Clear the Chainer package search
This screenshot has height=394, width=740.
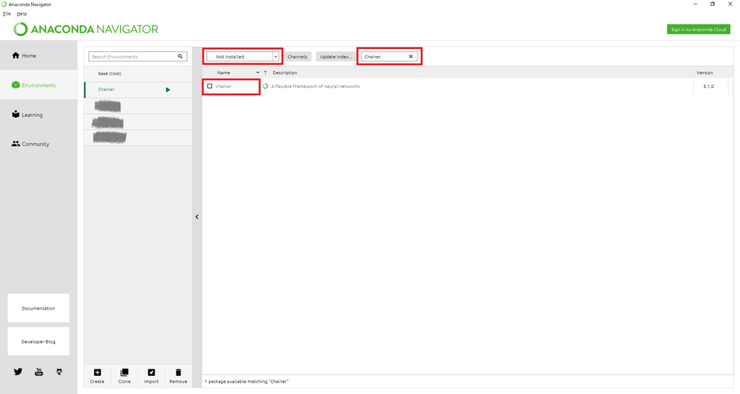coord(410,56)
